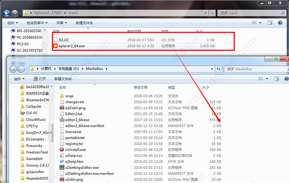Click 新建文件夹 in the MediaBox toolbar
The width and height of the screenshot is (289, 183).
(63, 79)
